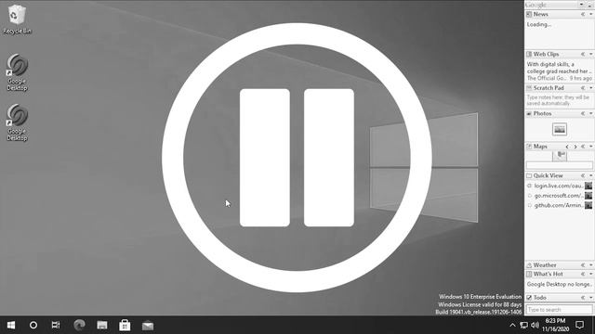Expand the Quick View gadget panel
This screenshot has height=334, width=595.
click(x=583, y=175)
